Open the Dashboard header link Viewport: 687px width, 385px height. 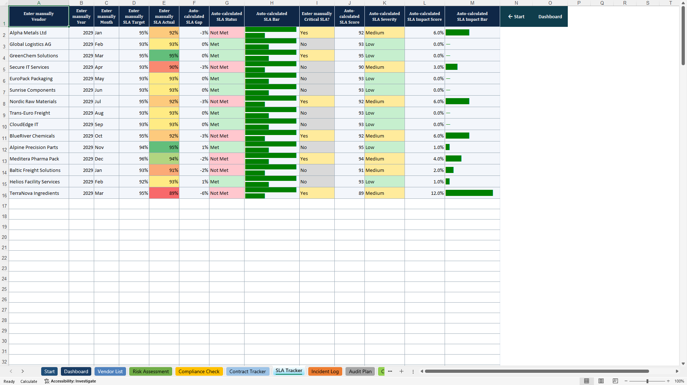coord(550,16)
